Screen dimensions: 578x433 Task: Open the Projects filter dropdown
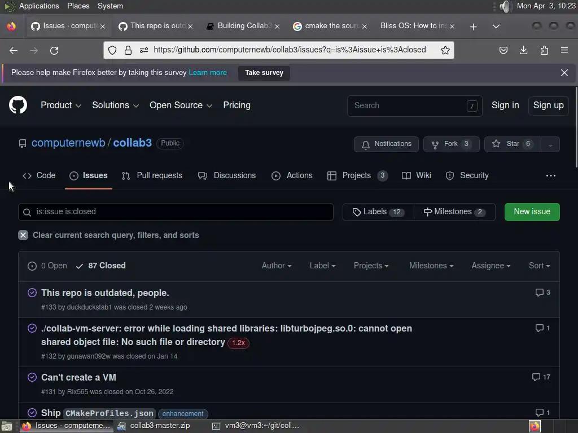[371, 266]
